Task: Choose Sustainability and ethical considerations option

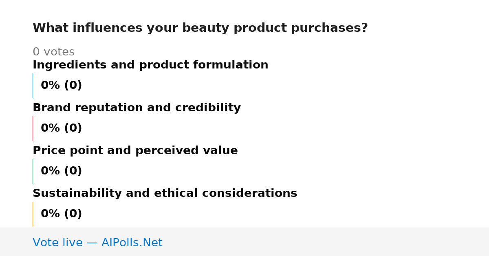Action: coord(165,193)
